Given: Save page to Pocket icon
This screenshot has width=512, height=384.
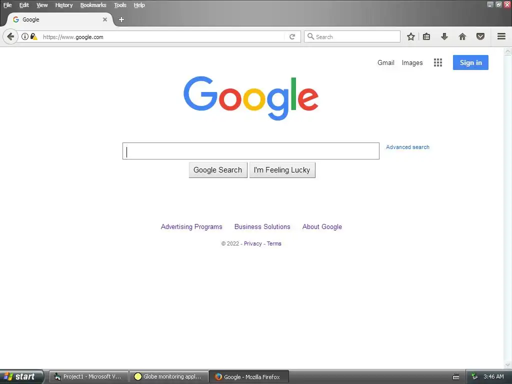Looking at the screenshot, I should [480, 36].
